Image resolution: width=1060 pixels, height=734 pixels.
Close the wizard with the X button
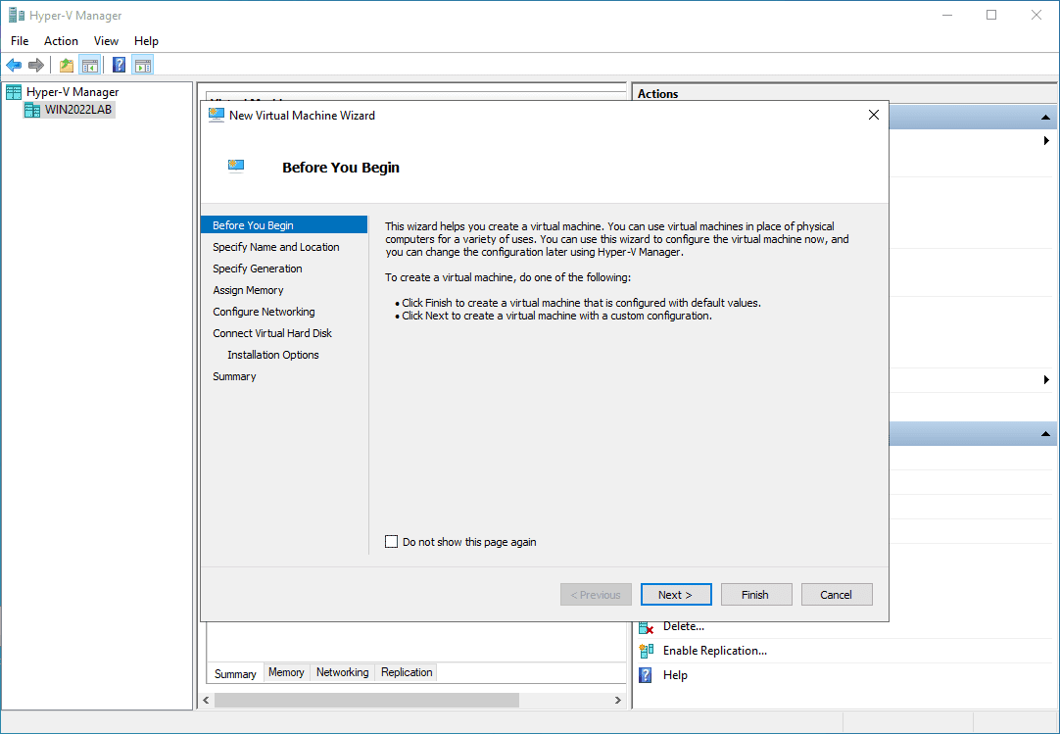click(x=874, y=115)
